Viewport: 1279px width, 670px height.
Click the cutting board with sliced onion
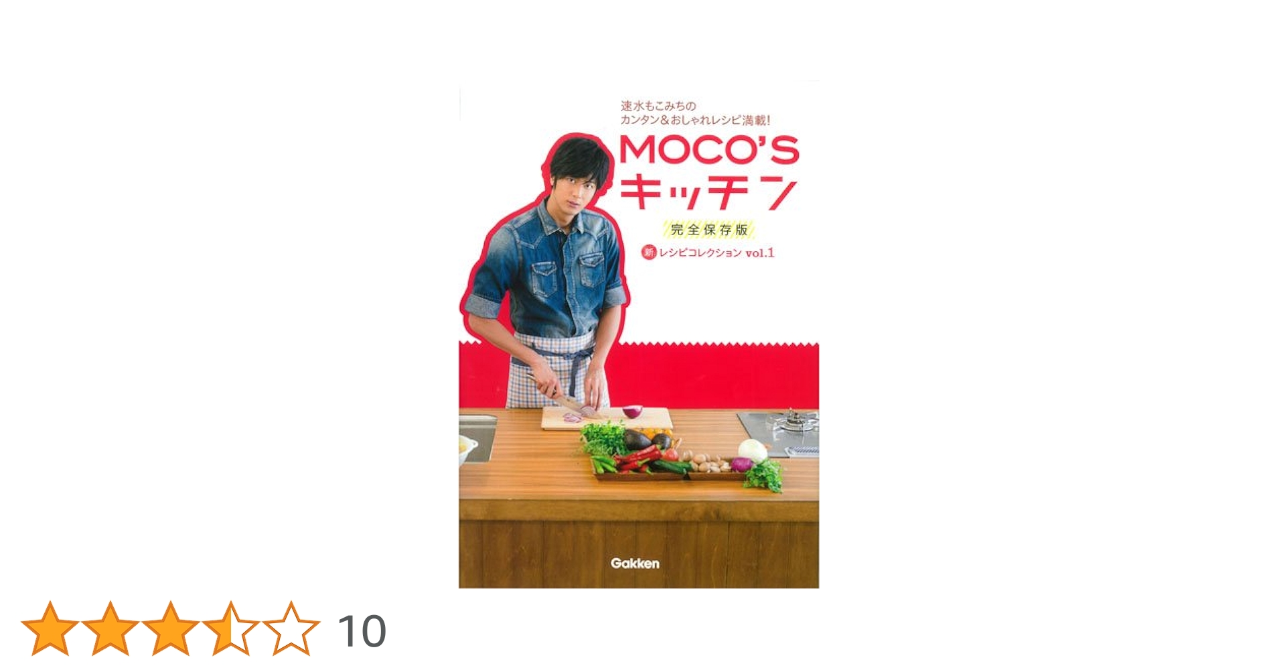[606, 418]
